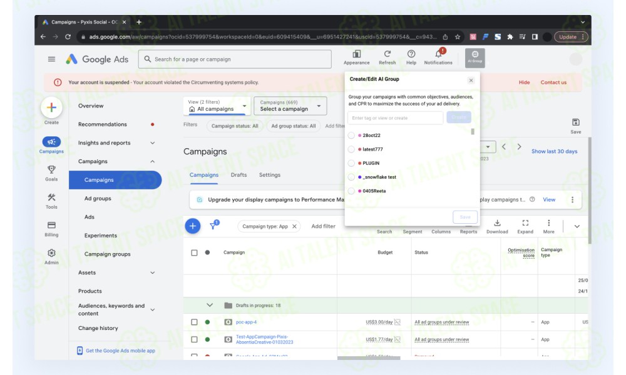The width and height of the screenshot is (626, 375).
Task: Open the Appearance settings icon
Action: tap(357, 54)
